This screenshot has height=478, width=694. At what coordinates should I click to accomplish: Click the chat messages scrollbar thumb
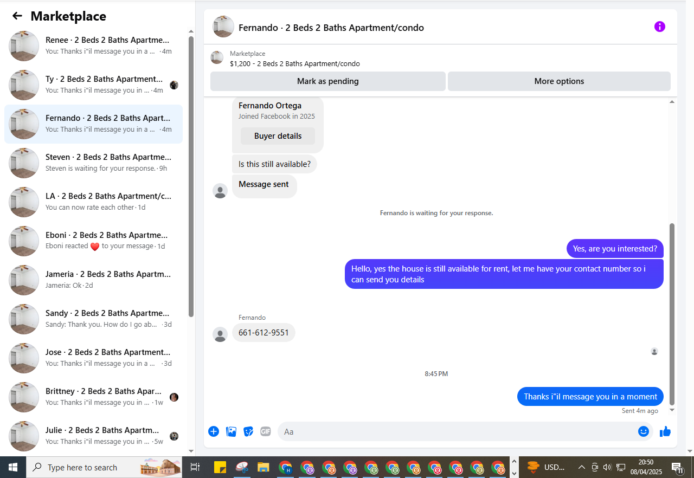(672, 314)
